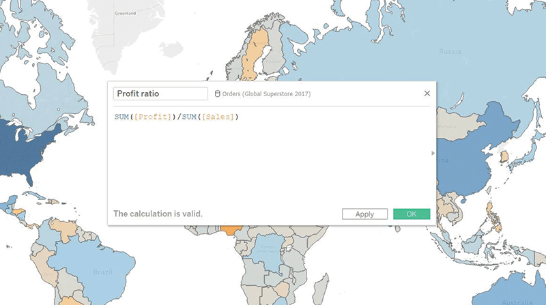Select Russia on the map
Image resolution: width=546 pixels, height=305 pixels.
[x=450, y=55]
